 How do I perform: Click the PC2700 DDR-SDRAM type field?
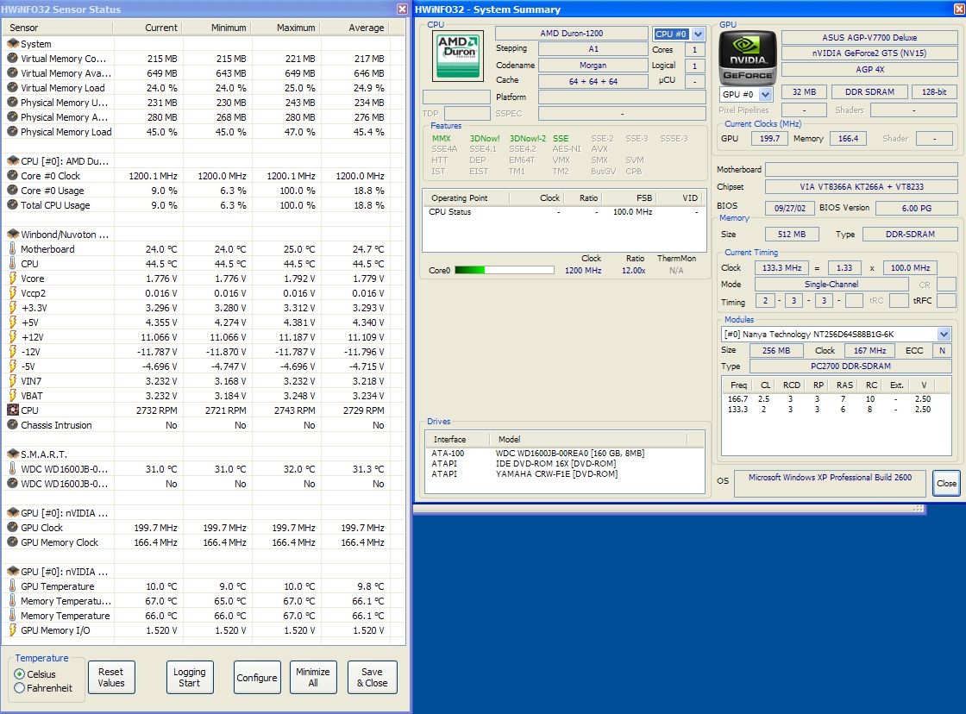tap(850, 366)
